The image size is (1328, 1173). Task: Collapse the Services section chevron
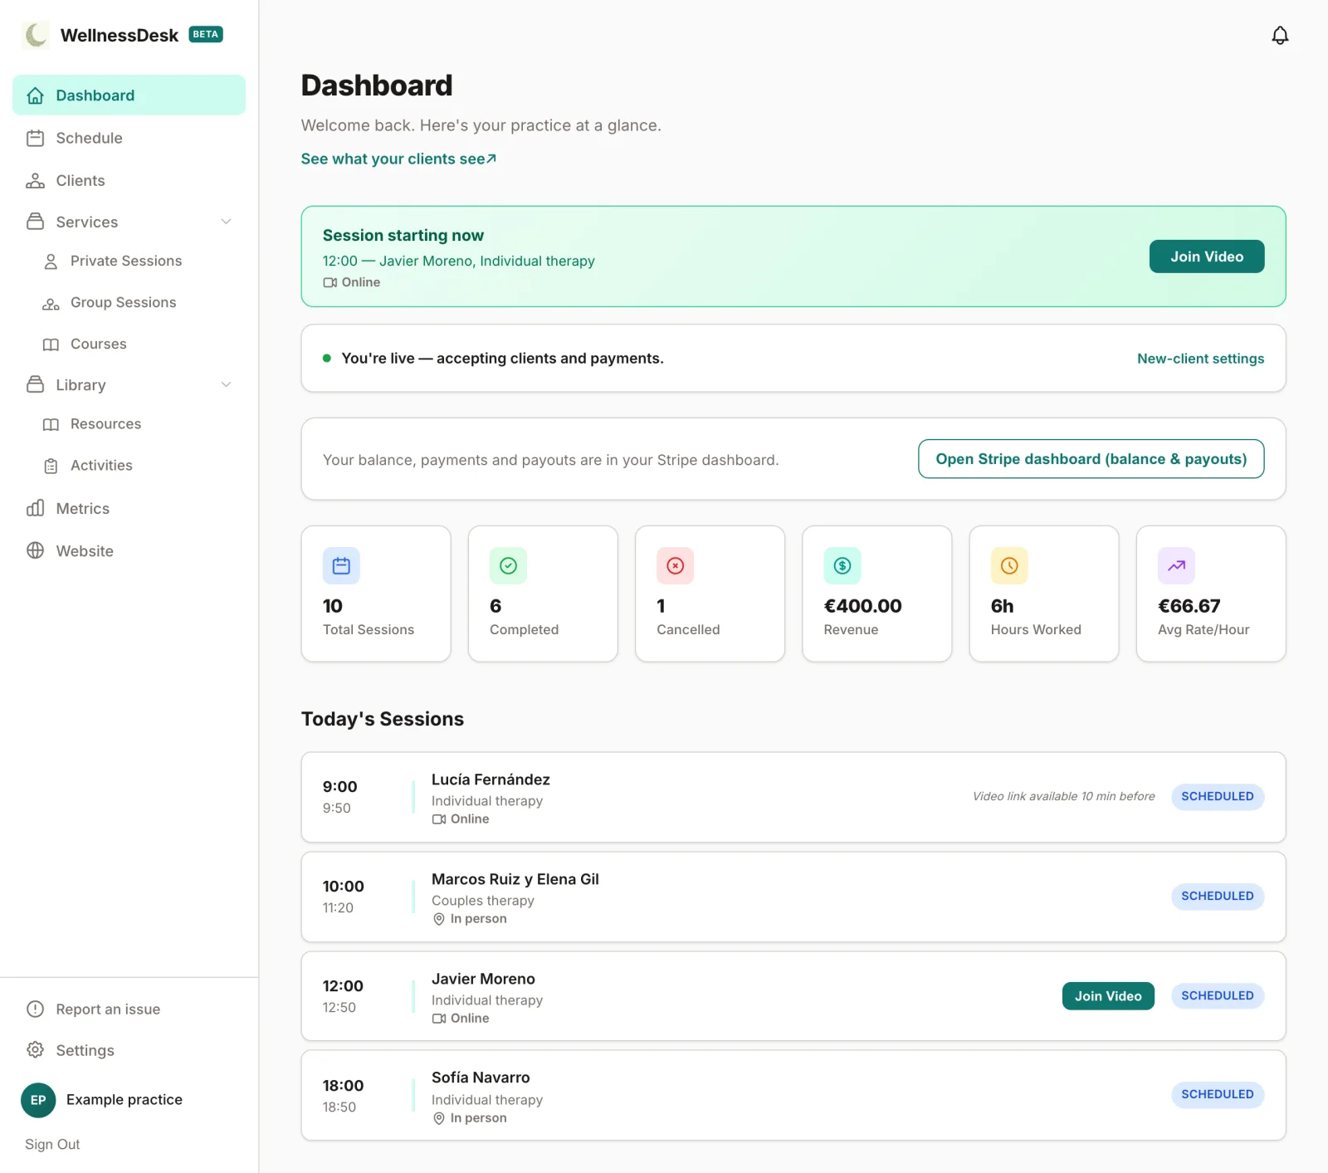point(226,222)
